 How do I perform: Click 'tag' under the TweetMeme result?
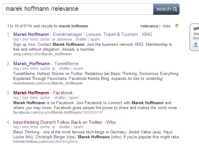coord(16,68)
